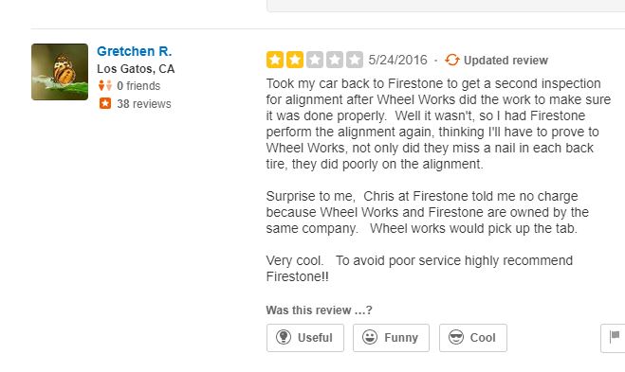This screenshot has height=372, width=625.
Task: Mark the review as Useful
Action: pos(305,338)
